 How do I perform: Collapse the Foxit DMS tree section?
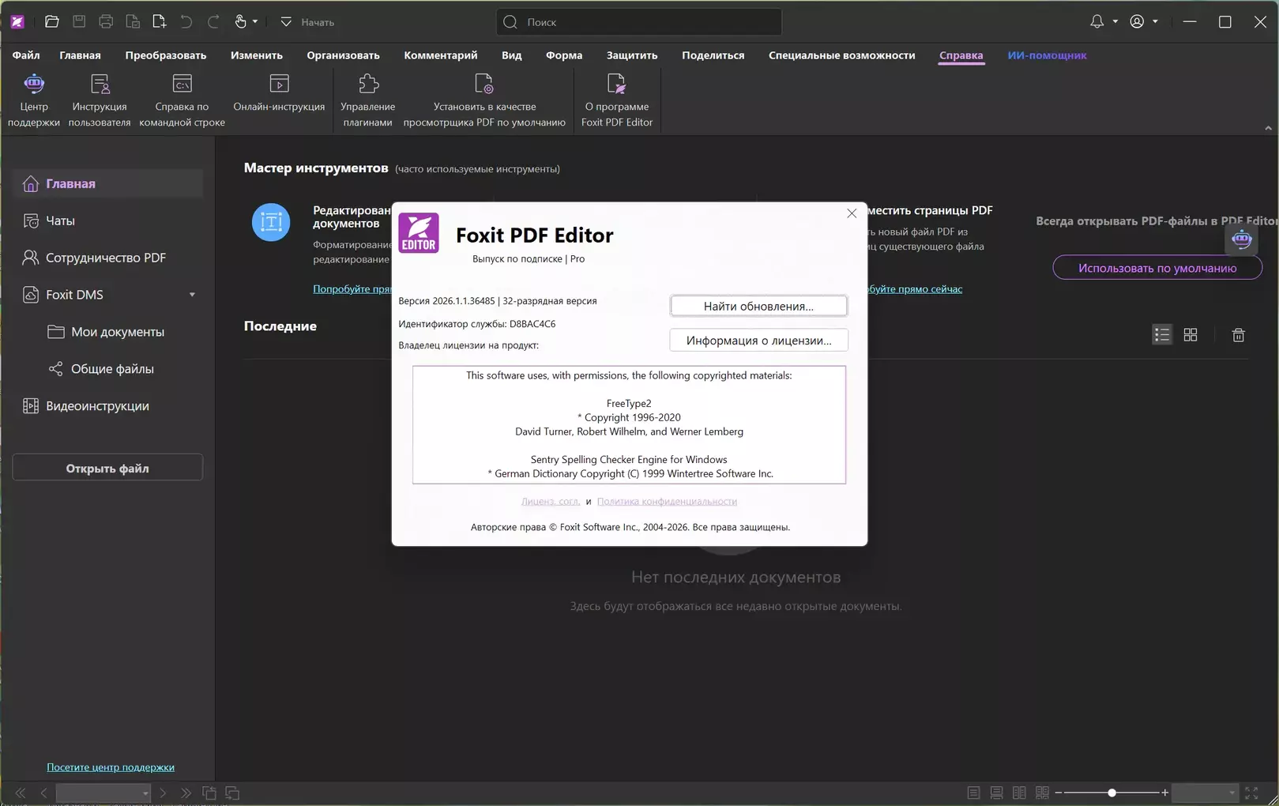click(x=192, y=295)
